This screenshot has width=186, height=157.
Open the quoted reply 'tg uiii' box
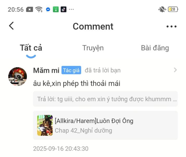click(105, 99)
